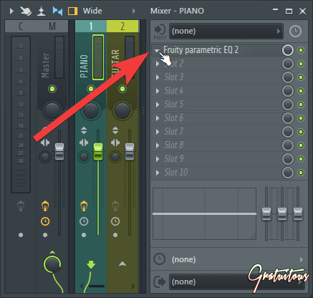313x298 pixels.
Task: Open Fruity parametric EQ 2 plugin
Action: pos(201,50)
